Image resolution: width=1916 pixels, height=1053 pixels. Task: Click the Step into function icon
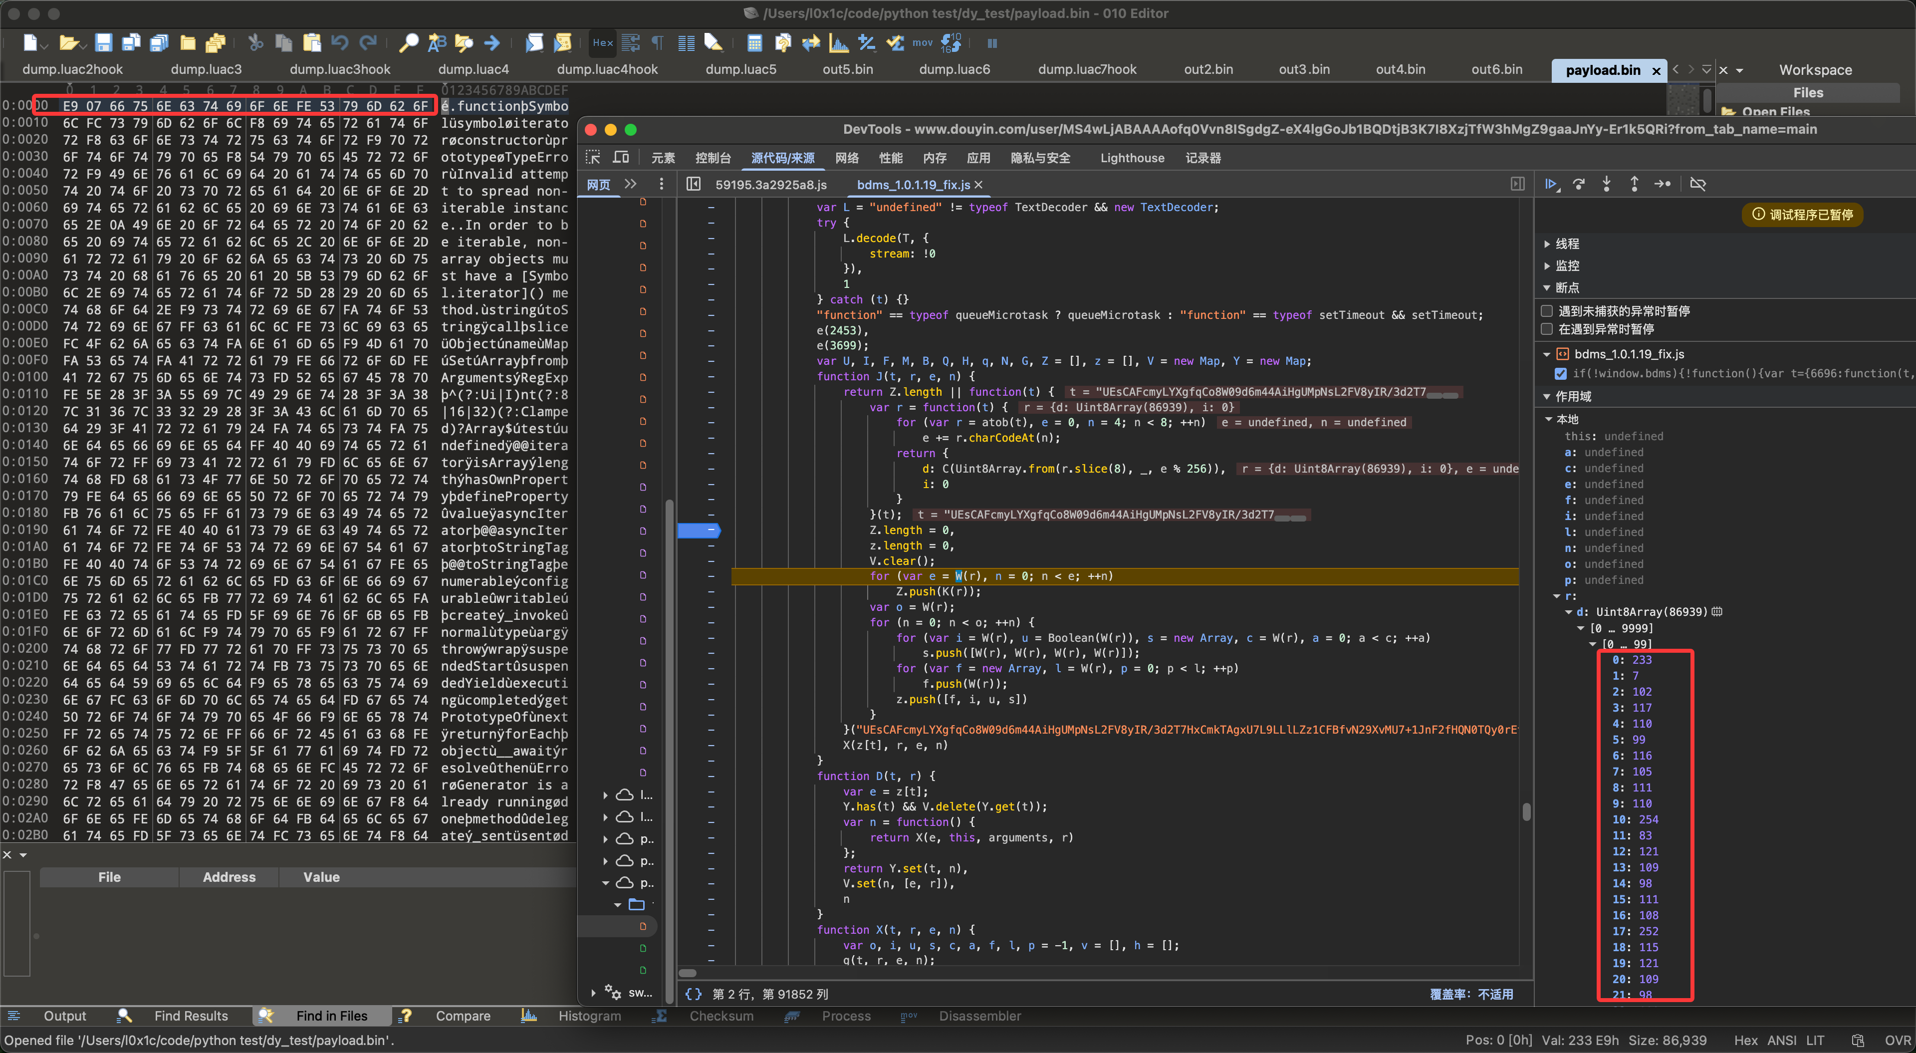1607,184
